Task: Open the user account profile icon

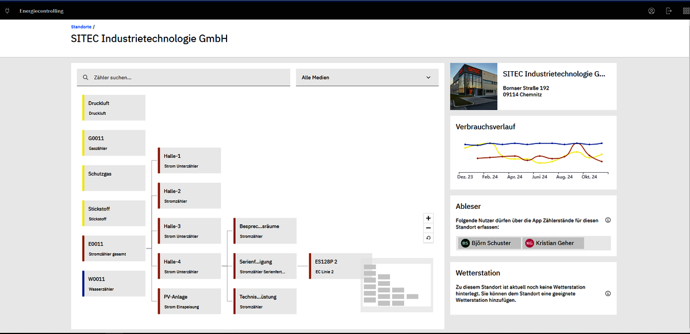Action: (651, 11)
